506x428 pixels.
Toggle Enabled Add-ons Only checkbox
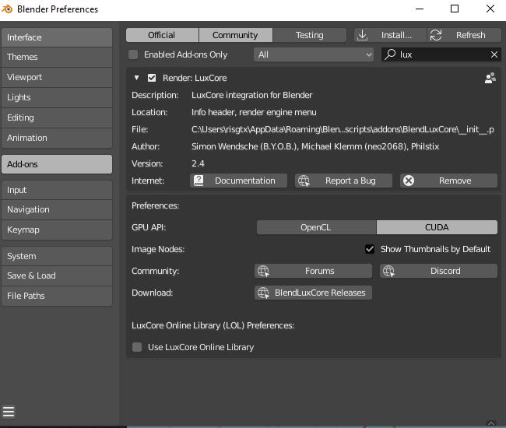[x=133, y=54]
